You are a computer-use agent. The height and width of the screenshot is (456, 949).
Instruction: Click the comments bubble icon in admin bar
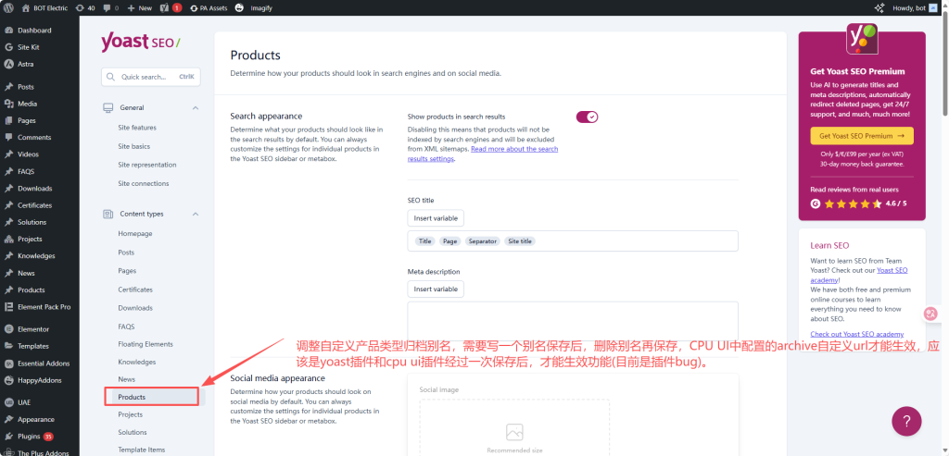tap(108, 7)
